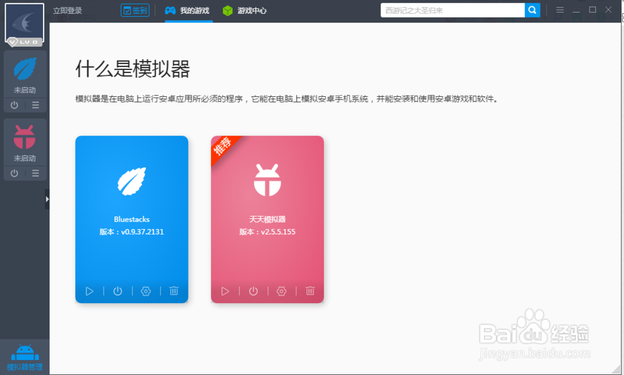Open the sidebar Bluestacks list menu
The width and height of the screenshot is (624, 375).
[x=36, y=105]
